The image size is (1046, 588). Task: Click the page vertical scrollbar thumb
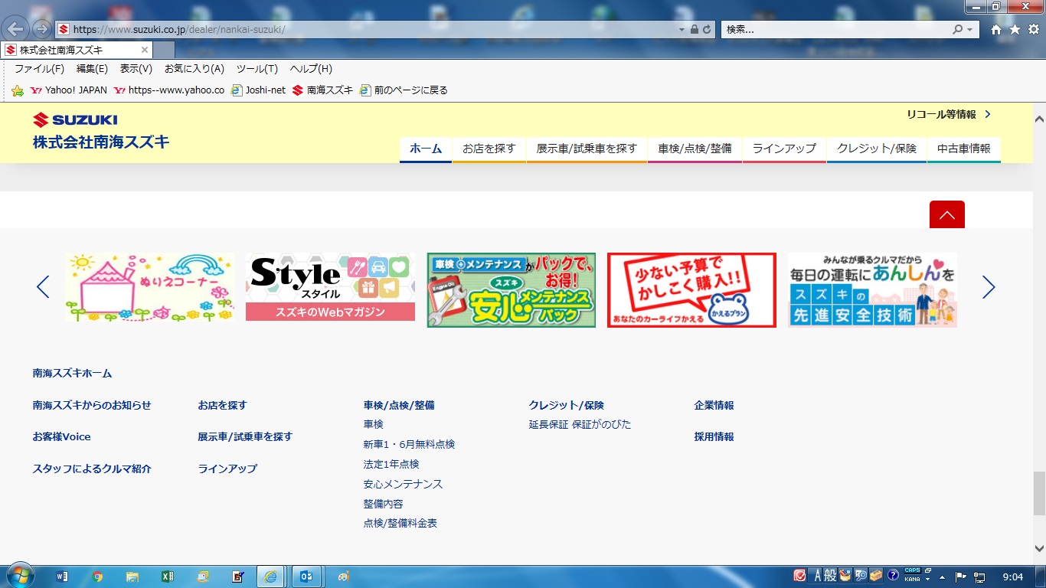pos(1039,494)
